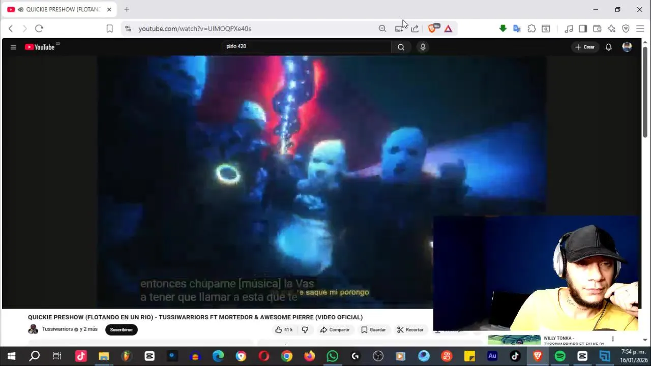Open File Explorer from taskbar
651x366 pixels.
click(104, 356)
